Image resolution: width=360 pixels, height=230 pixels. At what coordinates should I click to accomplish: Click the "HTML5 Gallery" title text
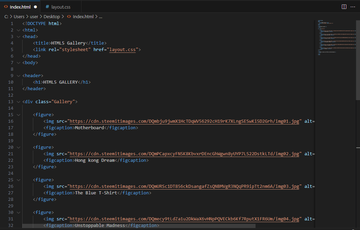pyautogui.click(x=68, y=43)
